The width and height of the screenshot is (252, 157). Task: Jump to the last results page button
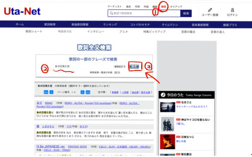tap(88, 92)
